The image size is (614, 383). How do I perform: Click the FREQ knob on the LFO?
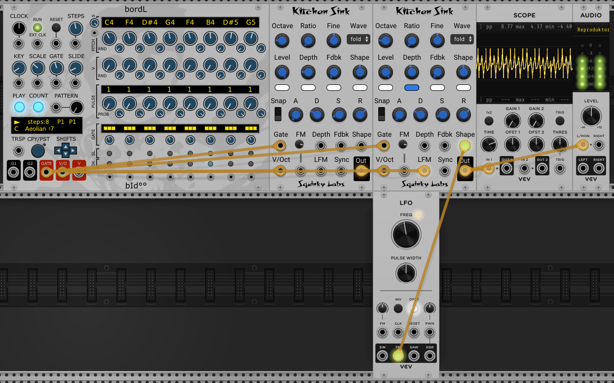click(406, 234)
